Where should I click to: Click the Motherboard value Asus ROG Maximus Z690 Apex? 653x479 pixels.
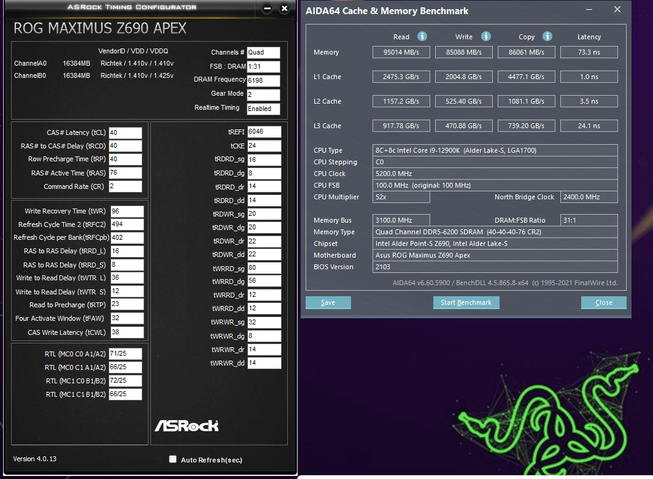(495, 255)
